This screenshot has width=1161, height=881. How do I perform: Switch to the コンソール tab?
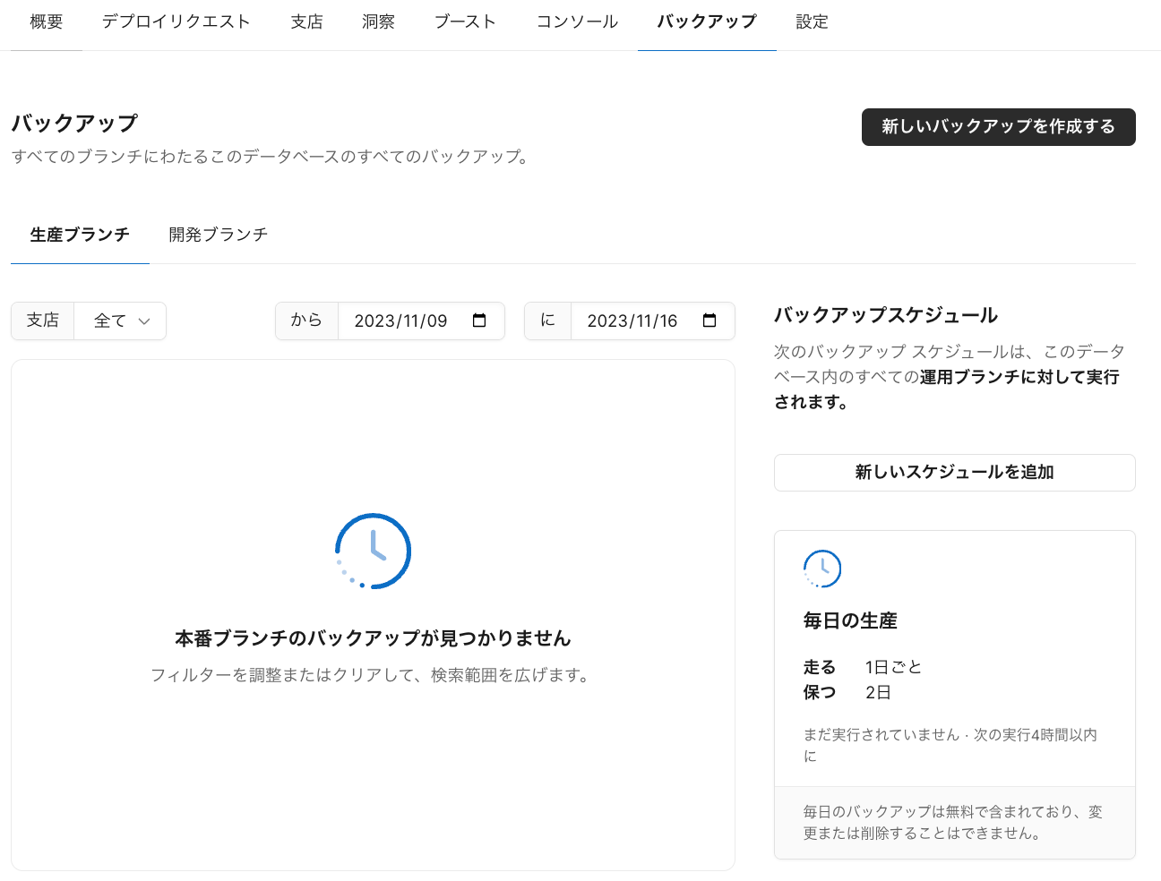point(577,21)
